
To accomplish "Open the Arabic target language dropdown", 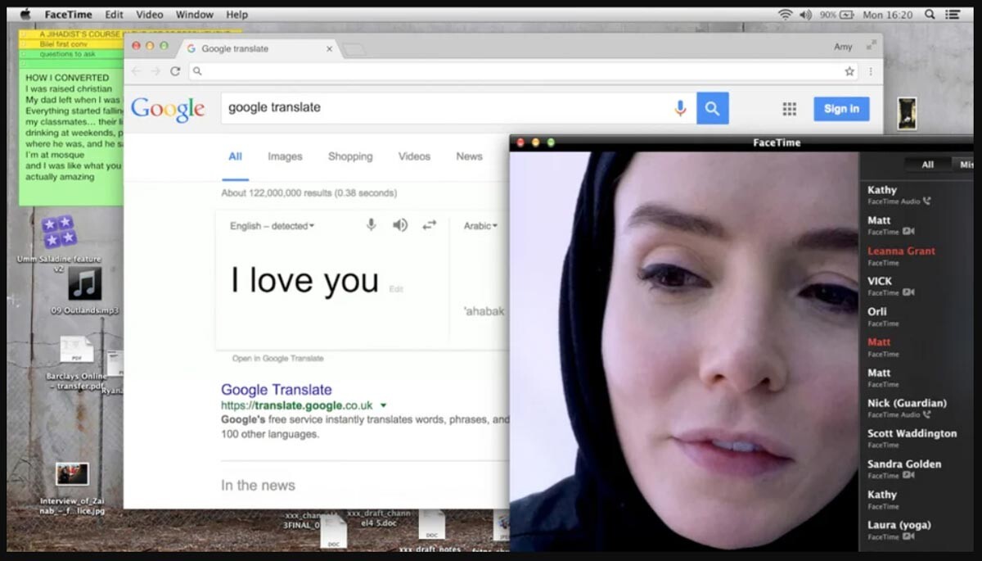I will 480,226.
